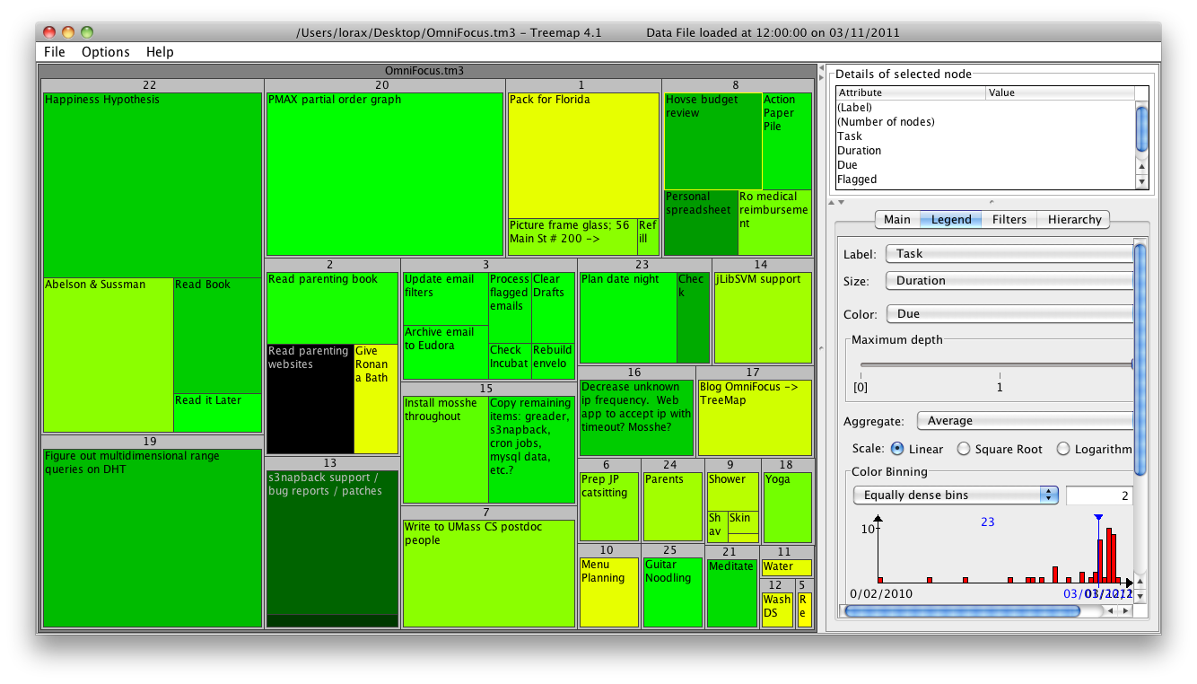This screenshot has height=684, width=1197.
Task: Select the Archive email to Eudora cell
Action: [445, 352]
